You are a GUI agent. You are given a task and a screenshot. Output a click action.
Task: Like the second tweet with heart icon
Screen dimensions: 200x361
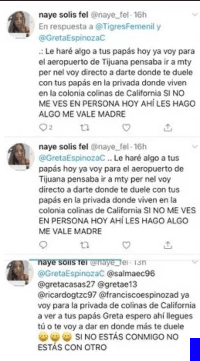point(126,245)
